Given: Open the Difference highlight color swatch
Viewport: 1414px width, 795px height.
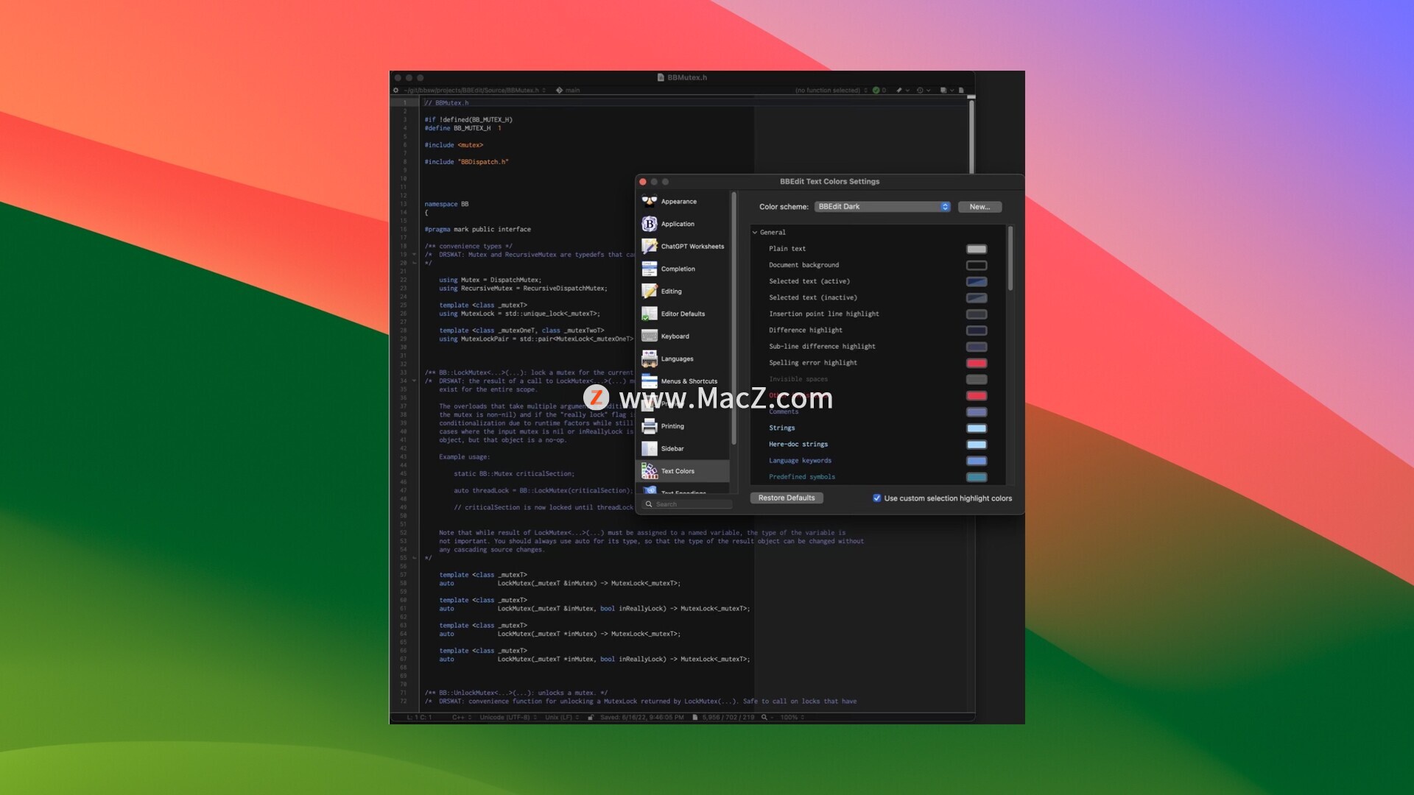Looking at the screenshot, I should (x=977, y=331).
